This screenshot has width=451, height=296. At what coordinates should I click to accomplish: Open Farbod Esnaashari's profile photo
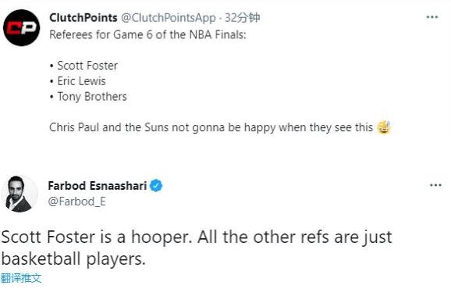coord(20,194)
